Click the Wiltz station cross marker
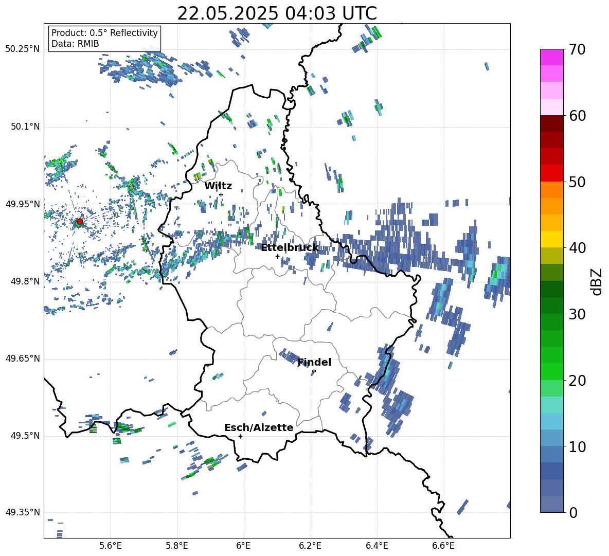Image resolution: width=609 pixels, height=556 pixels. pyautogui.click(x=221, y=194)
